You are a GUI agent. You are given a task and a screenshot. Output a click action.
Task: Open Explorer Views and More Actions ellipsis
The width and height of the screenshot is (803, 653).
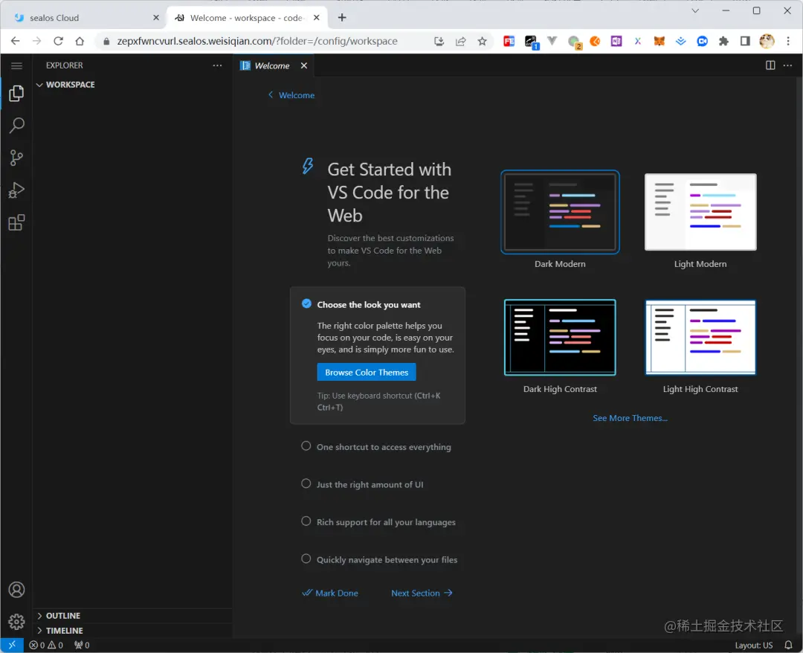click(218, 65)
